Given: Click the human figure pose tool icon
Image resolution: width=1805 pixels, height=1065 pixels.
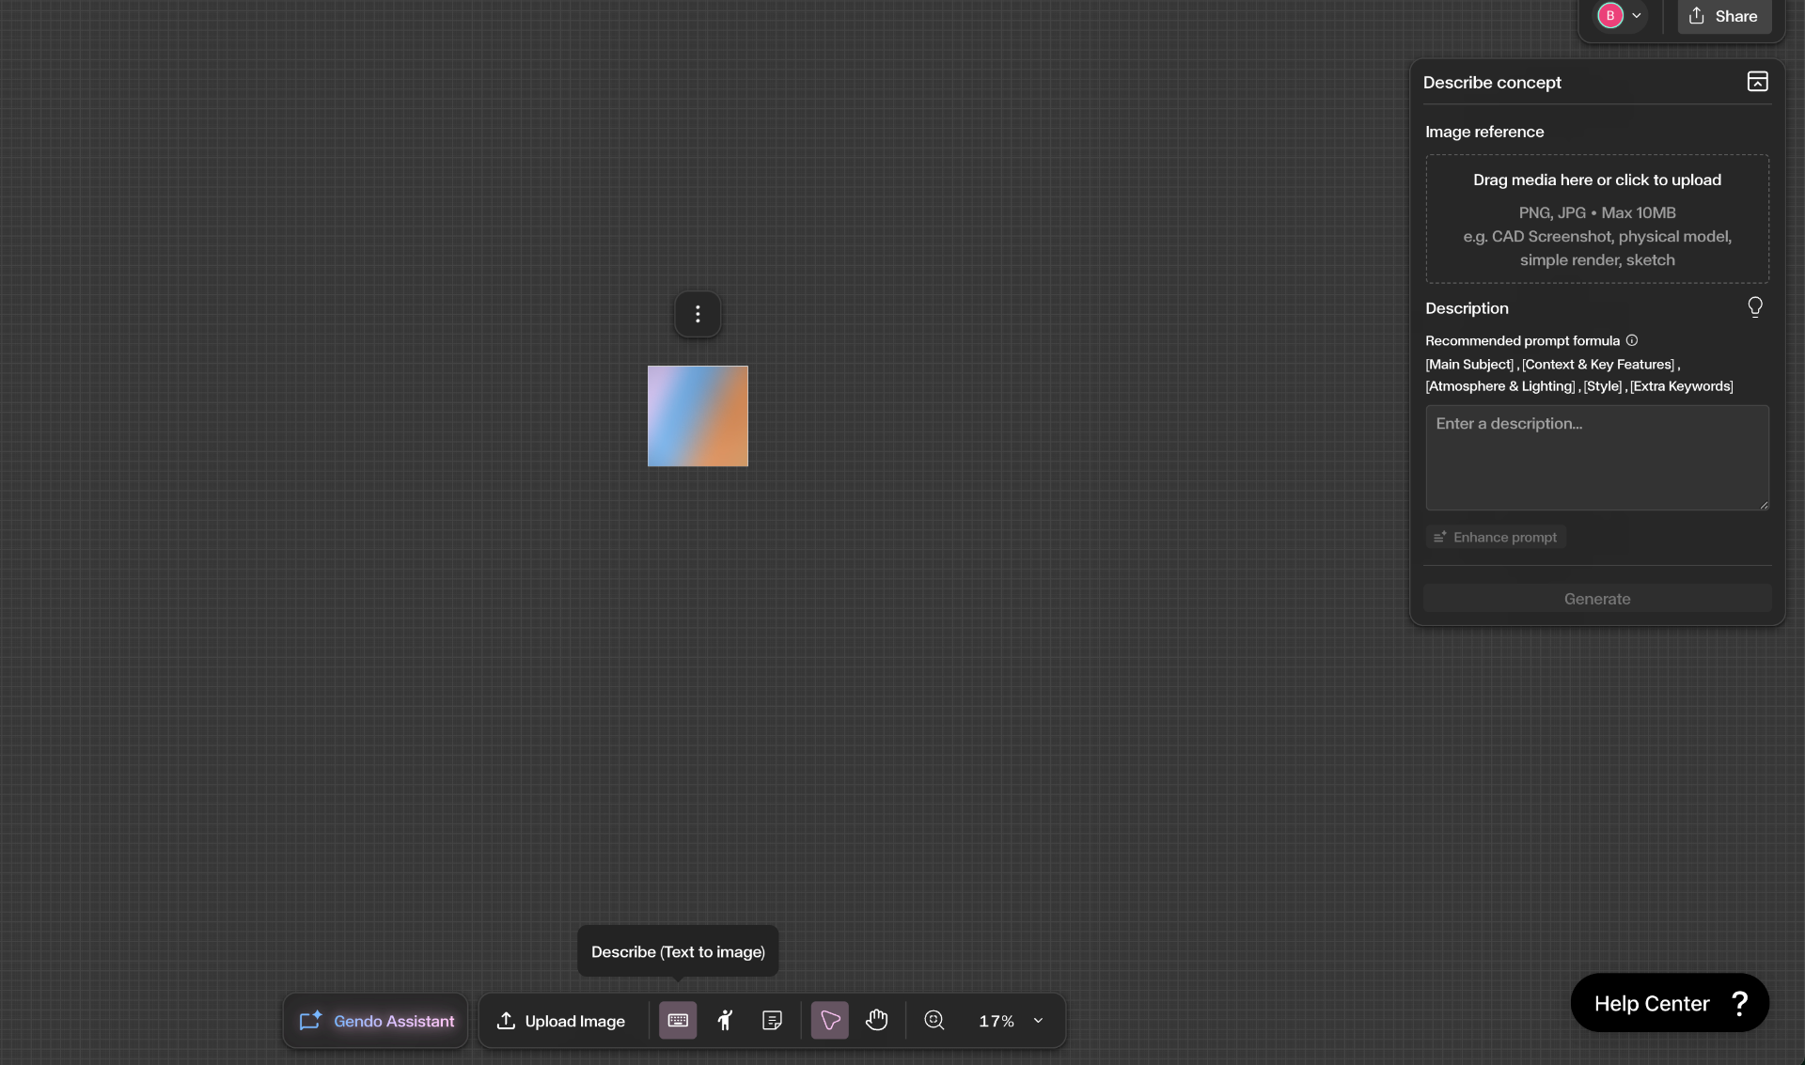Looking at the screenshot, I should [725, 1020].
